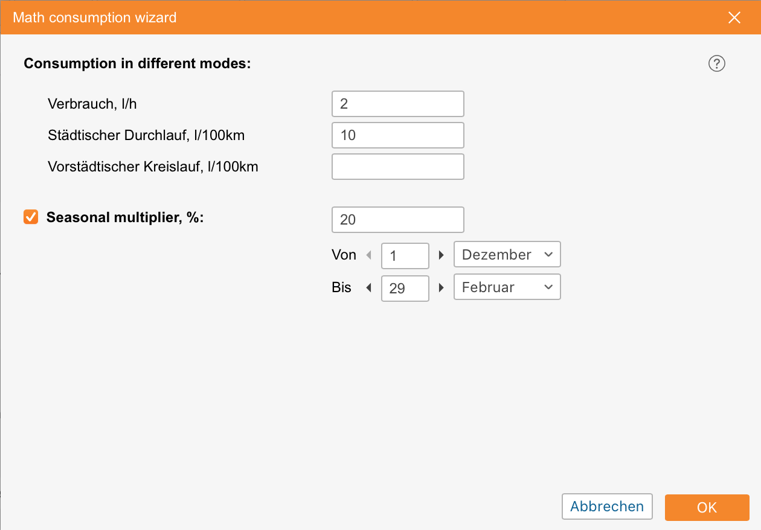Increase the Von day with right arrow

[x=442, y=255]
